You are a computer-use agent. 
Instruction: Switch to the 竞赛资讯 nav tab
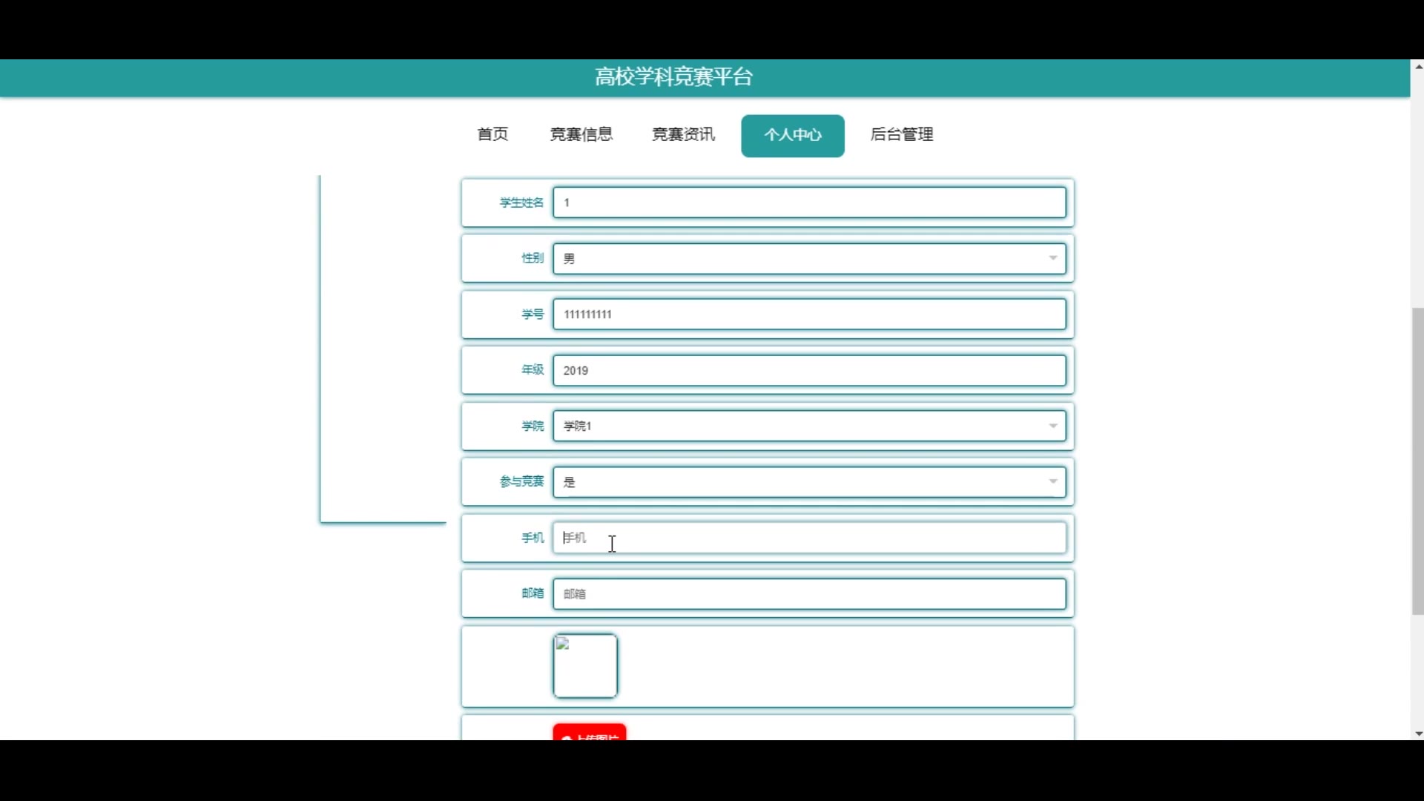(x=683, y=134)
